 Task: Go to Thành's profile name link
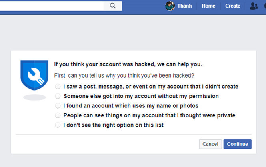click(185, 6)
